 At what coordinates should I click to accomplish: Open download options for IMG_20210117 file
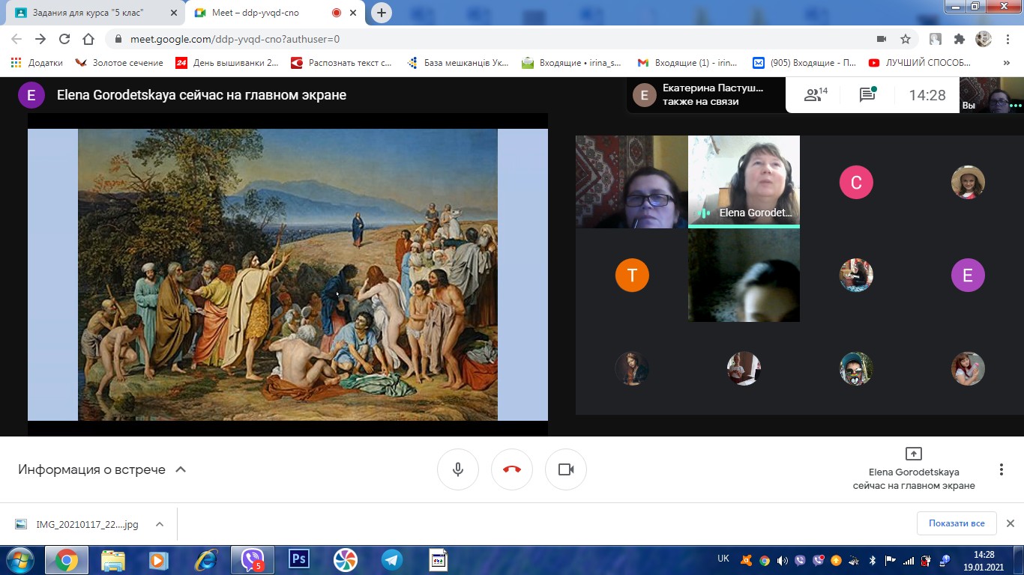coord(160,524)
